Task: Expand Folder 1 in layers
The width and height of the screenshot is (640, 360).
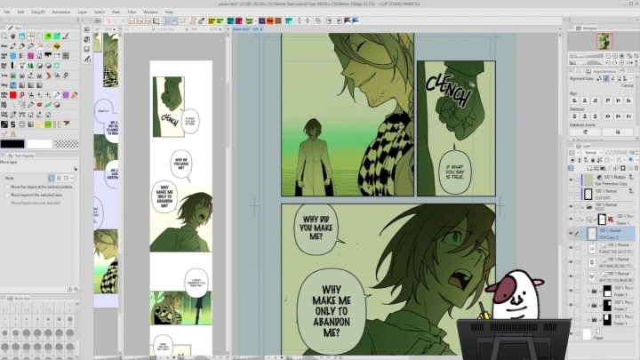Action: click(x=588, y=320)
